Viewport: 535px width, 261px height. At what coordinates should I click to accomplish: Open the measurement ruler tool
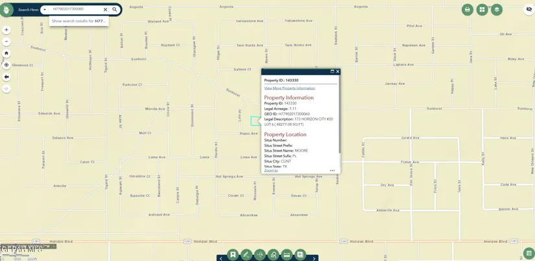(287, 255)
